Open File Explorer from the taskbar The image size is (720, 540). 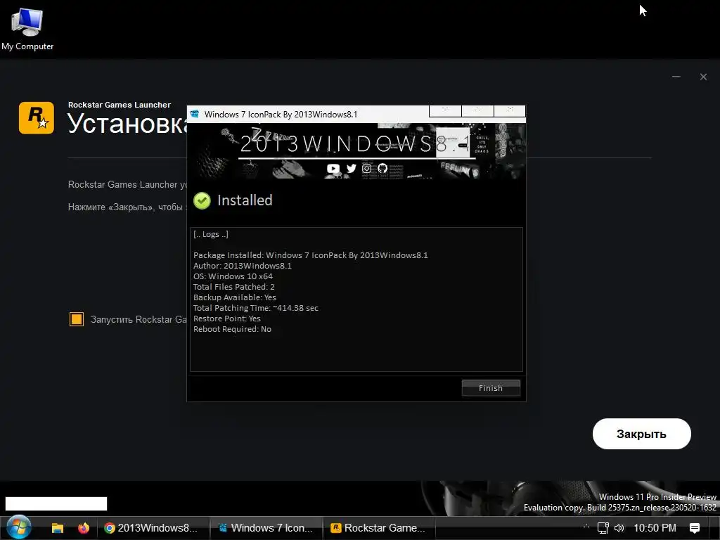click(58, 528)
